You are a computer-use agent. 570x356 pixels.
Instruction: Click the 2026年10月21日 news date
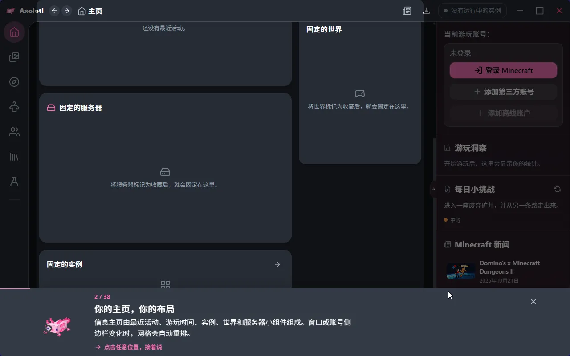tap(499, 281)
